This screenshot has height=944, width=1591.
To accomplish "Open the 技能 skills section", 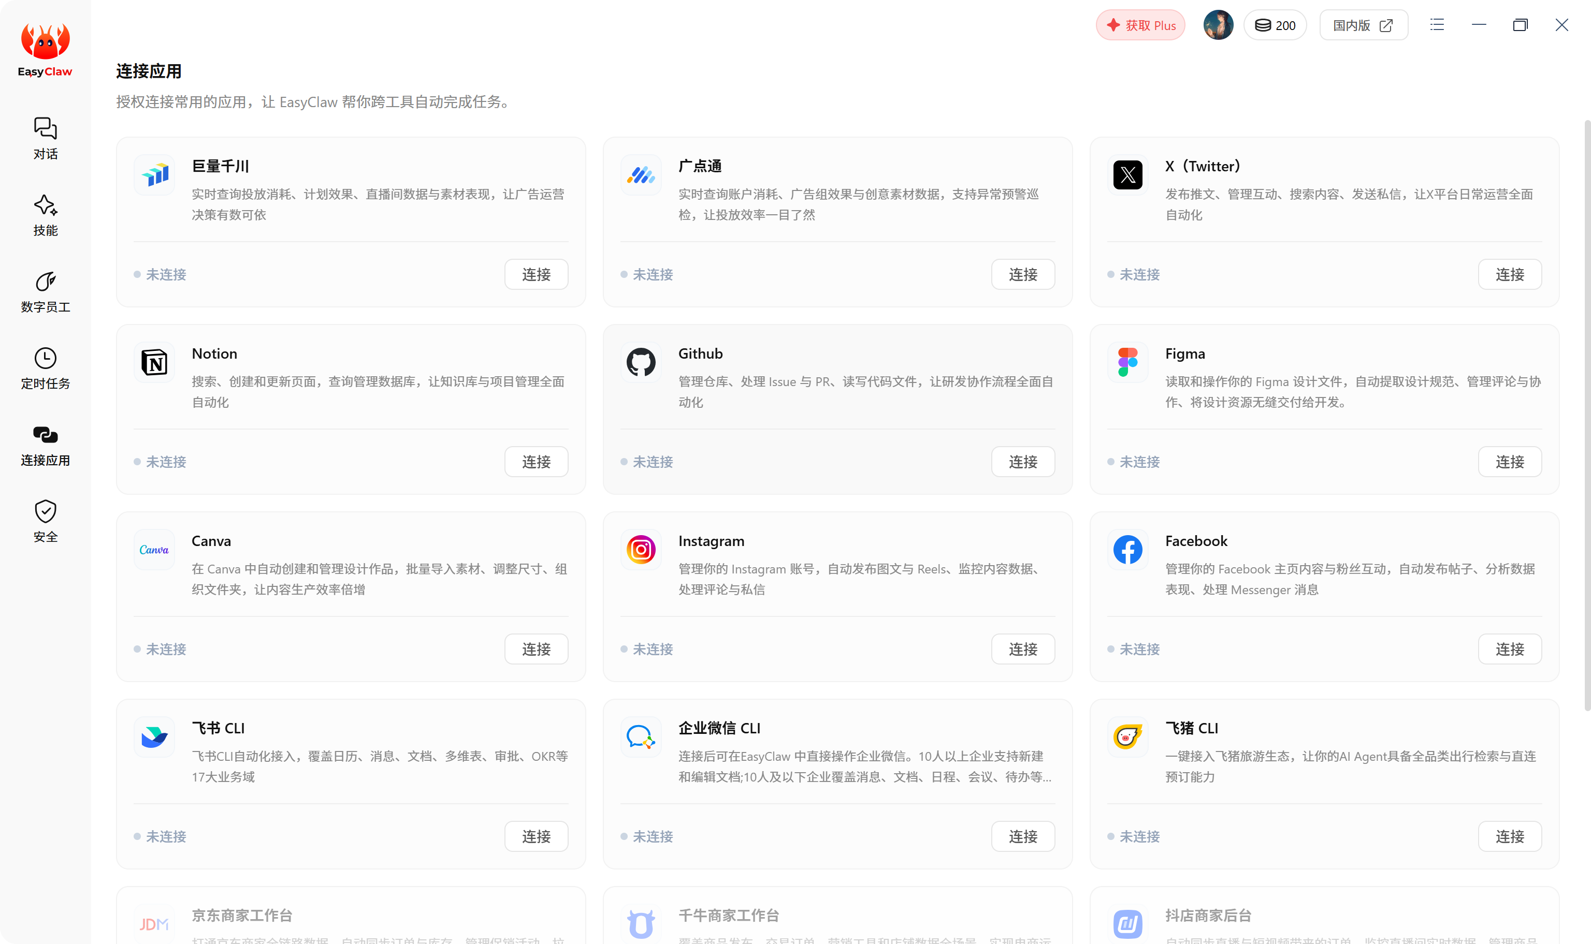I will (45, 216).
